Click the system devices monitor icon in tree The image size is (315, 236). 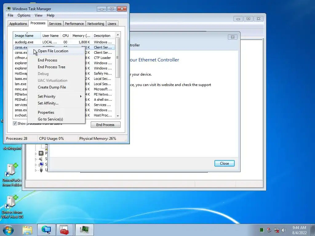(41, 164)
